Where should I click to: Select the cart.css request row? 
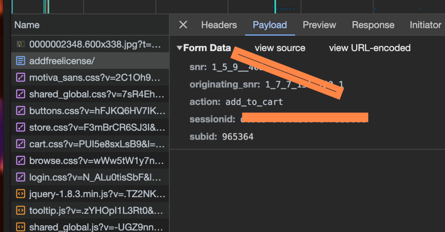click(97, 144)
